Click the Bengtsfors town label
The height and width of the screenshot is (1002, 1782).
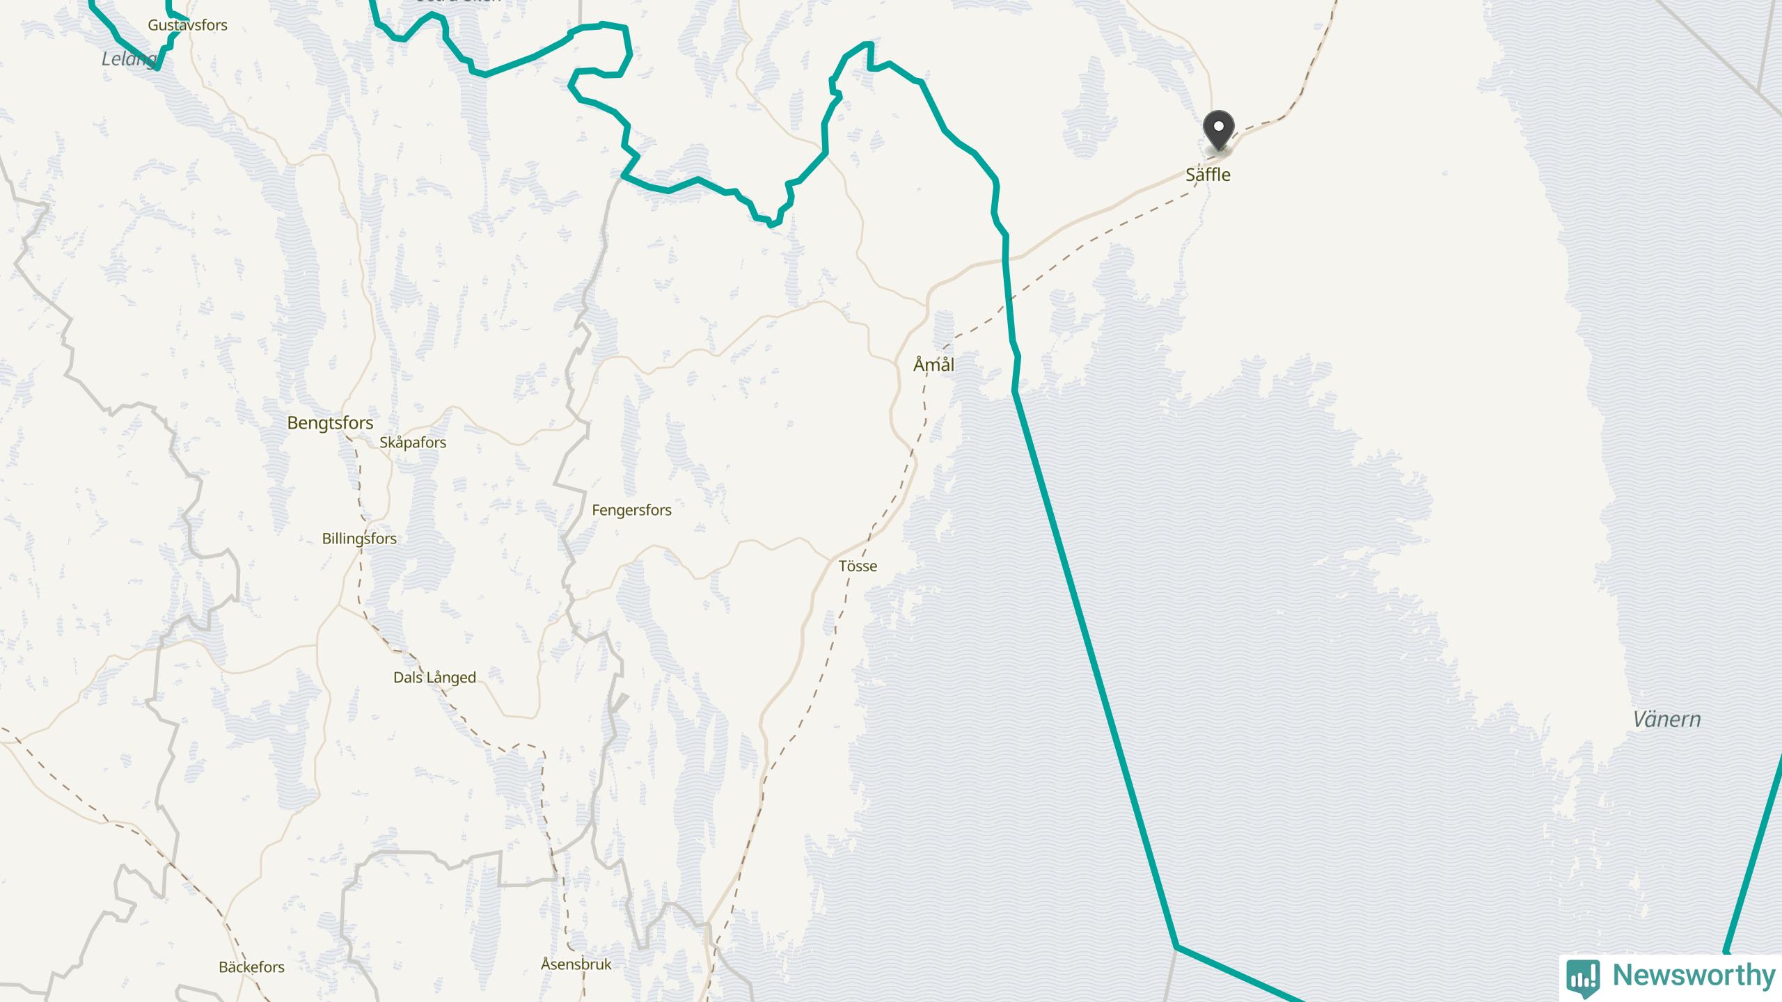(330, 423)
